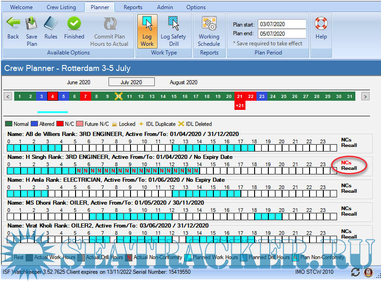
Task: Click the Plan start date field
Action: pos(282,24)
